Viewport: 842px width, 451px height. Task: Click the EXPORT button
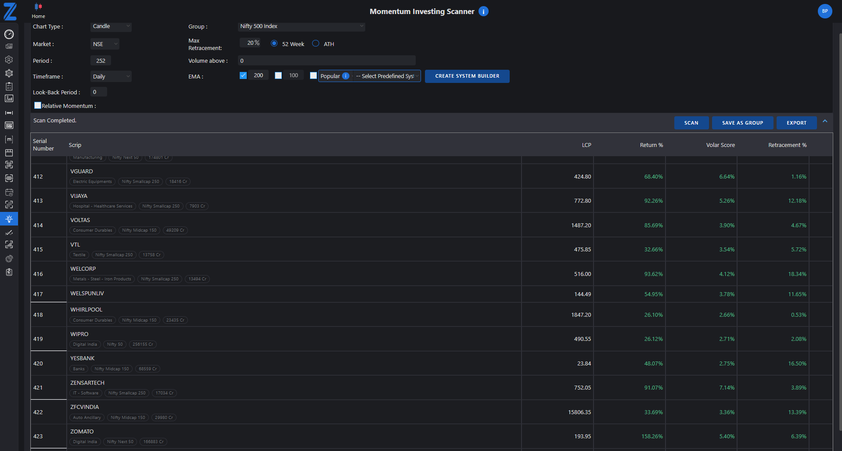pos(797,123)
